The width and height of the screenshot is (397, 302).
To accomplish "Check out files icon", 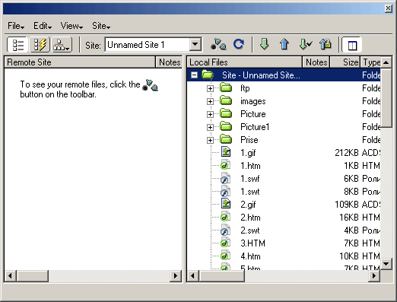I will [305, 44].
